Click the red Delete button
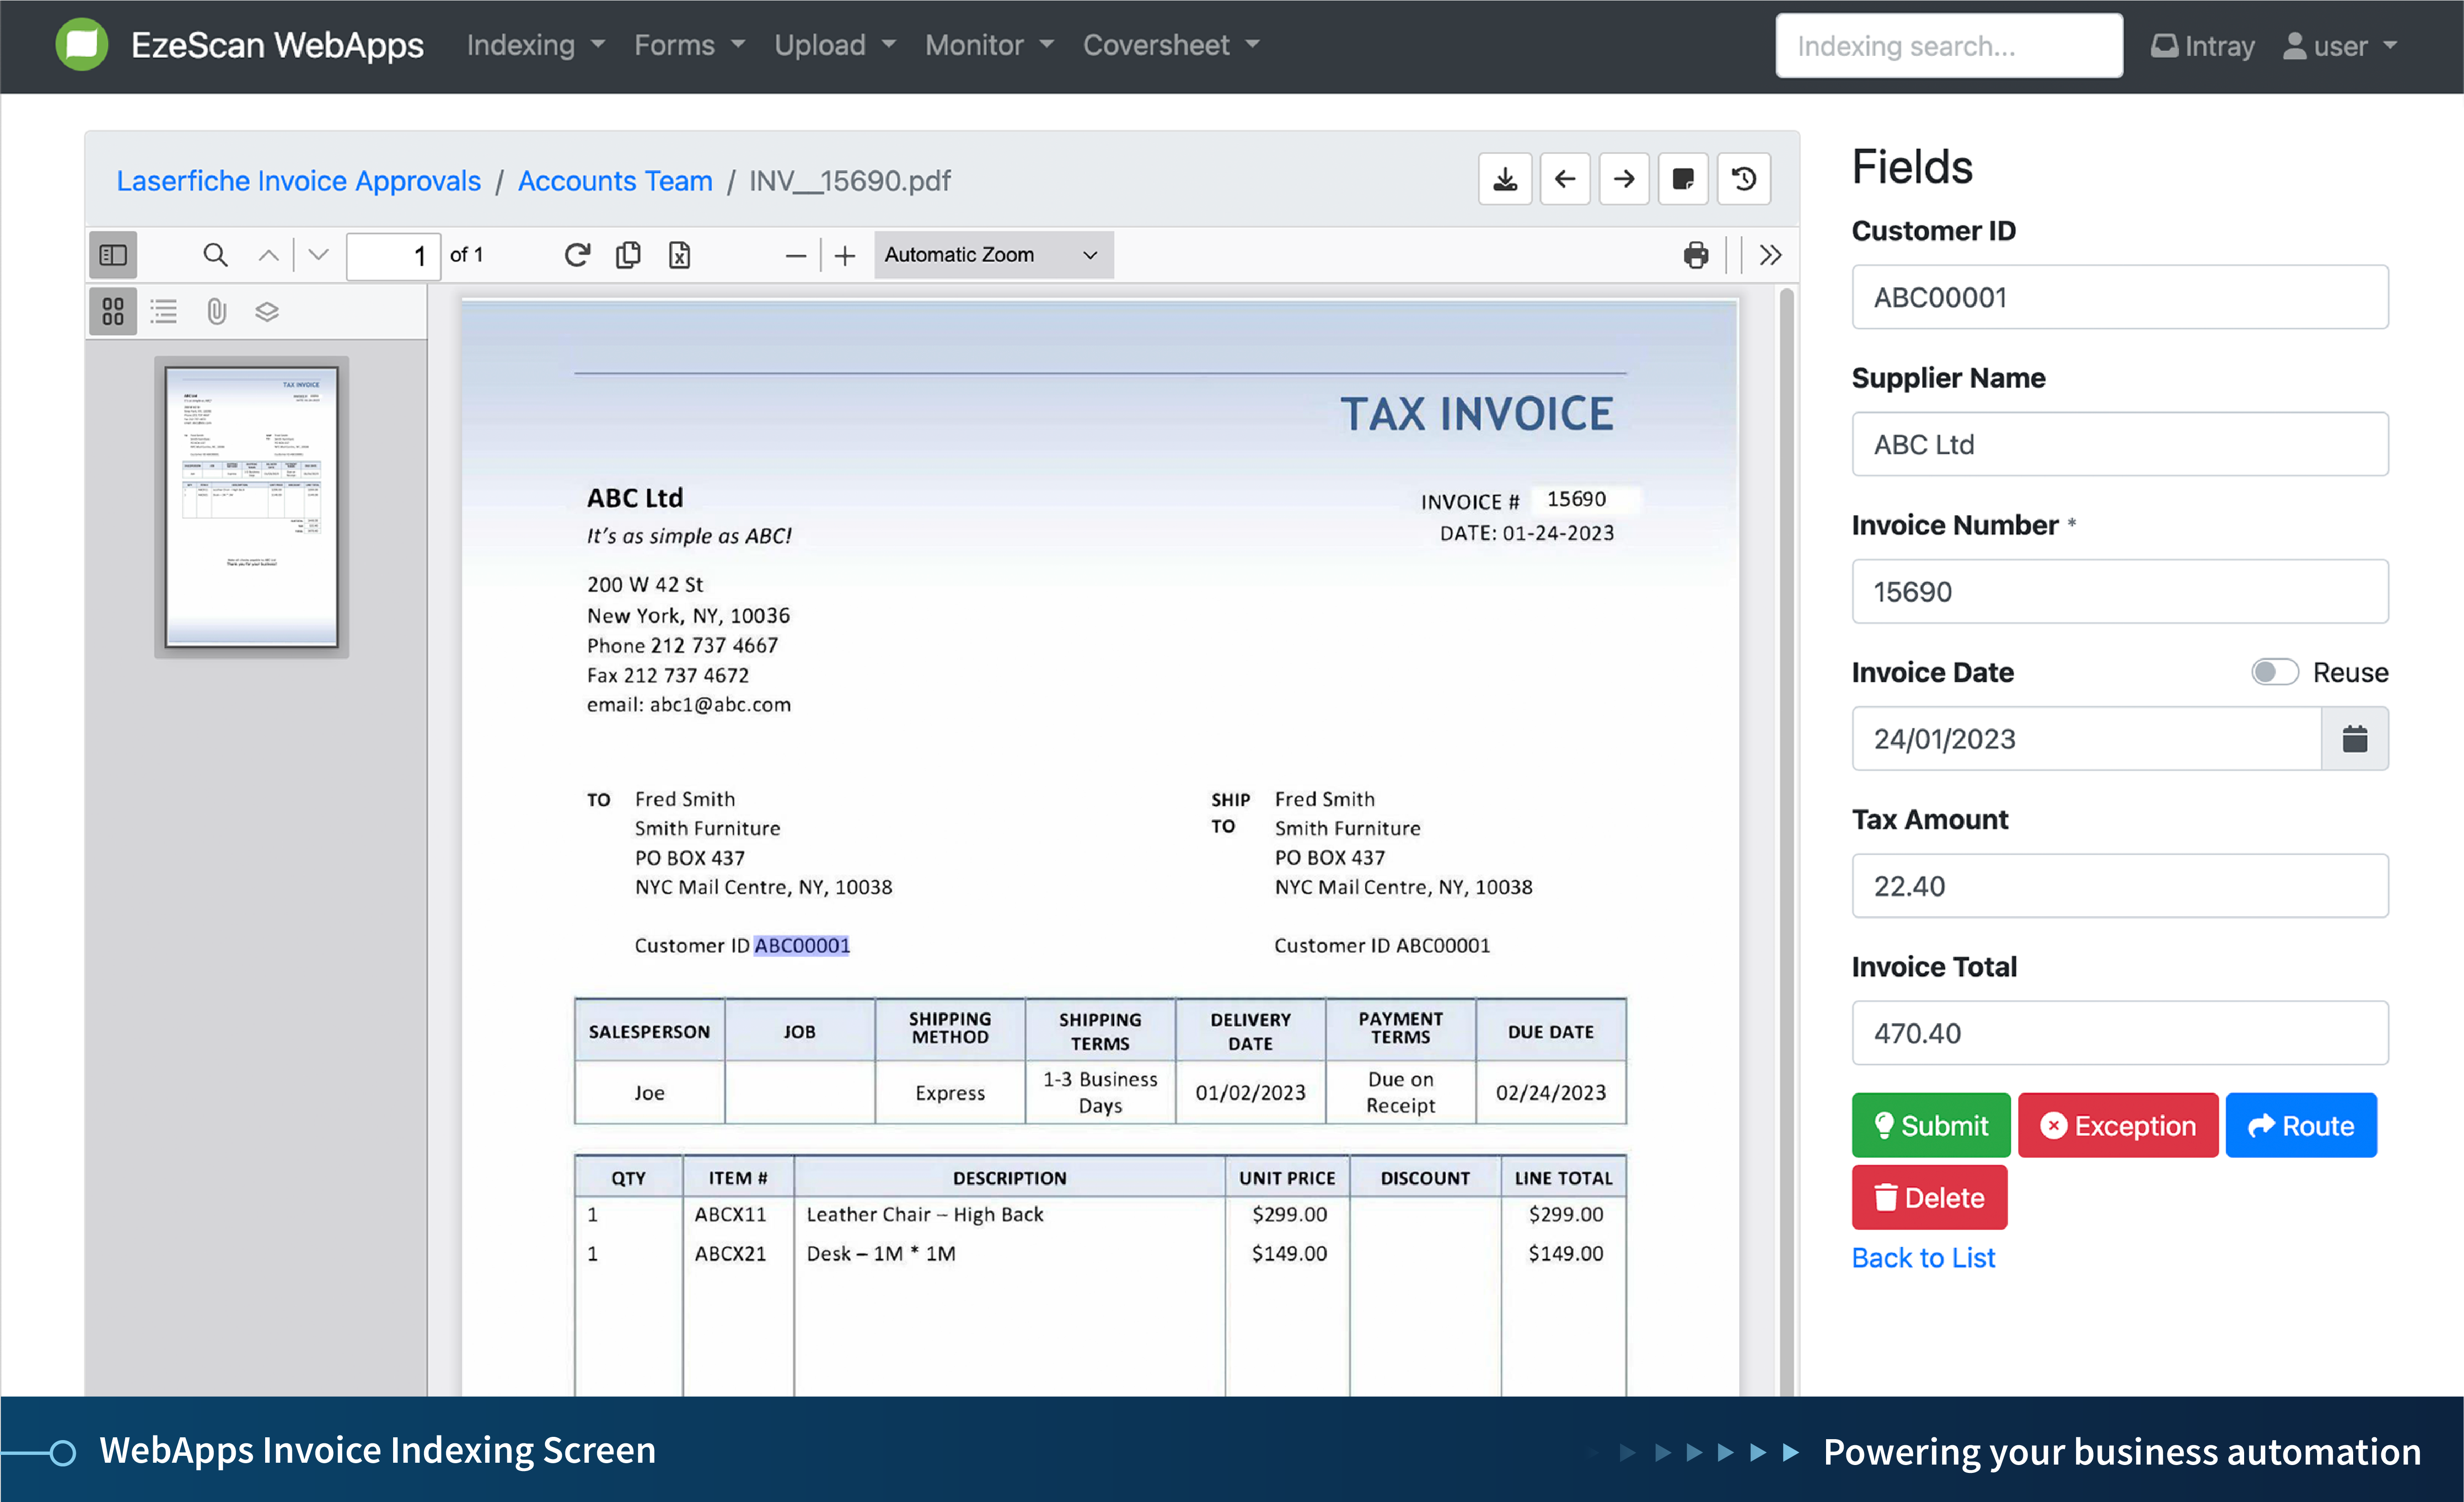Viewport: 2464px width, 1502px height. pos(1929,1197)
